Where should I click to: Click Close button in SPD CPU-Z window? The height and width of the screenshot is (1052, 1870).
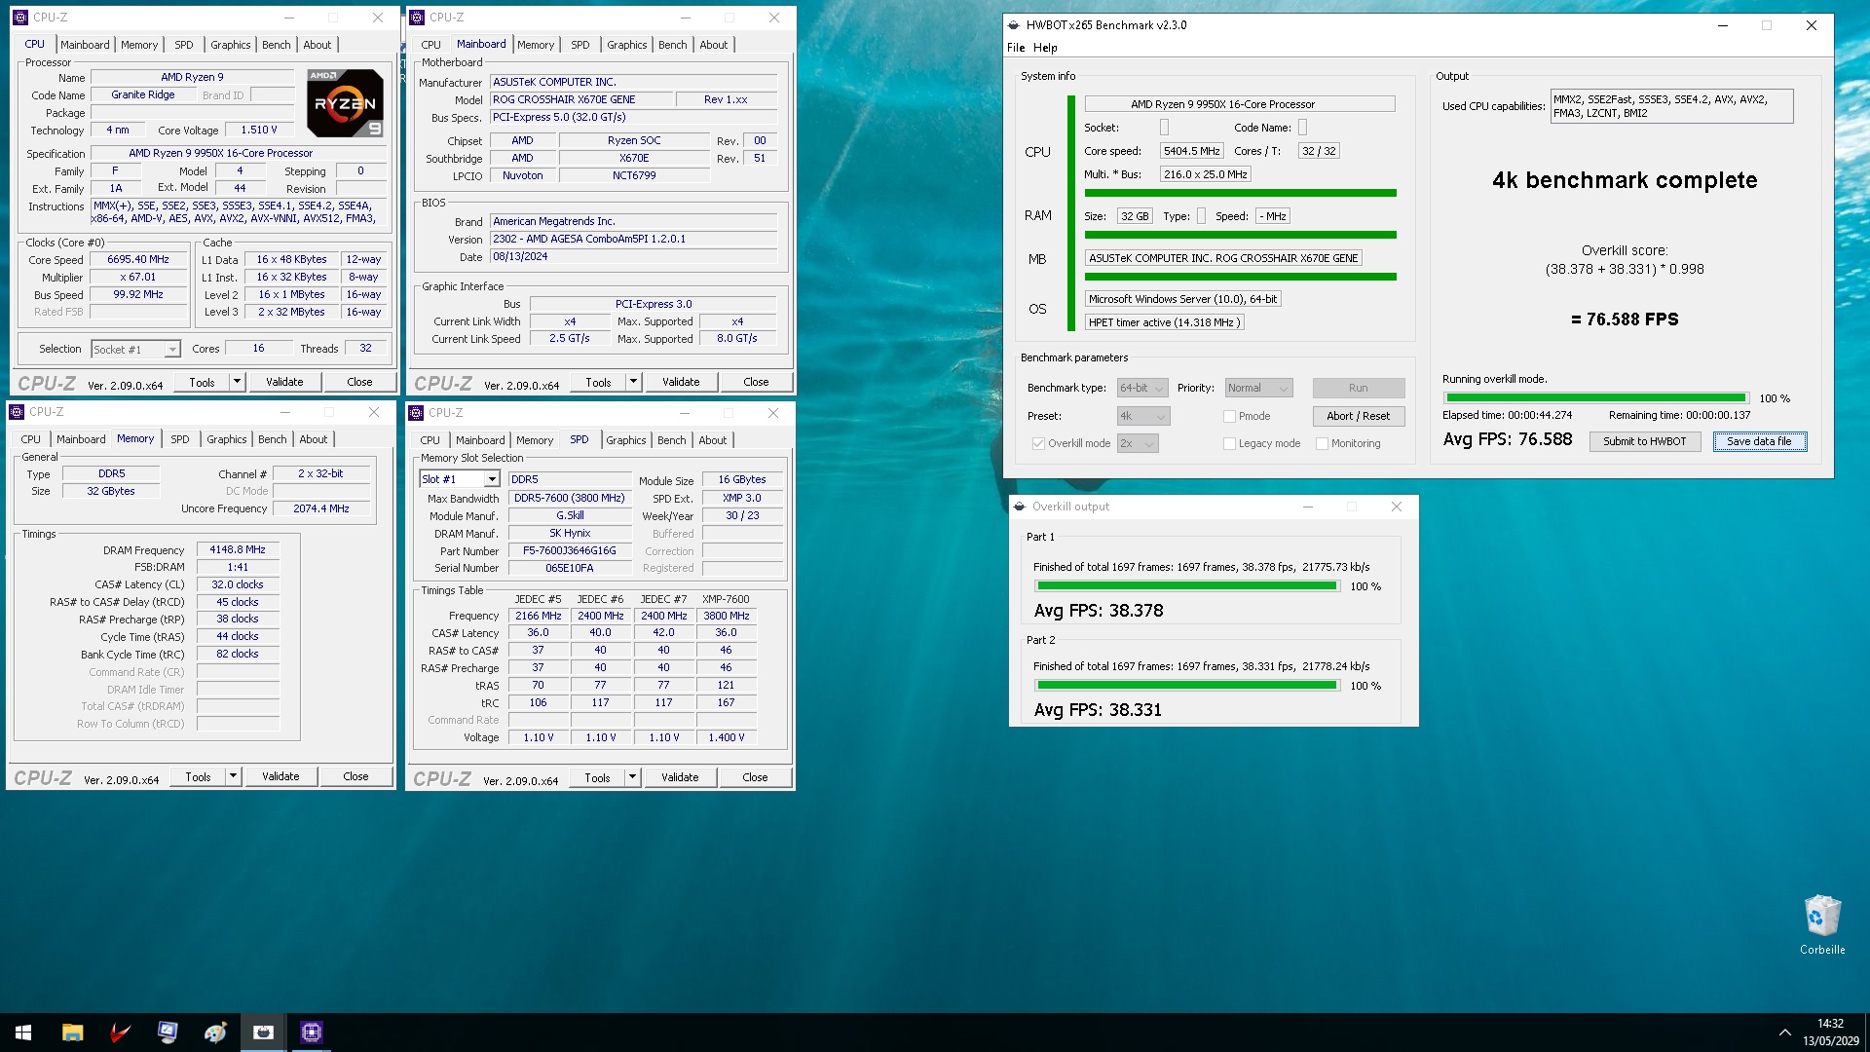click(755, 777)
